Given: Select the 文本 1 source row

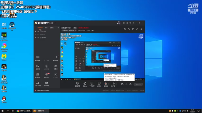Looking at the screenshot, I should (x=47, y=31).
